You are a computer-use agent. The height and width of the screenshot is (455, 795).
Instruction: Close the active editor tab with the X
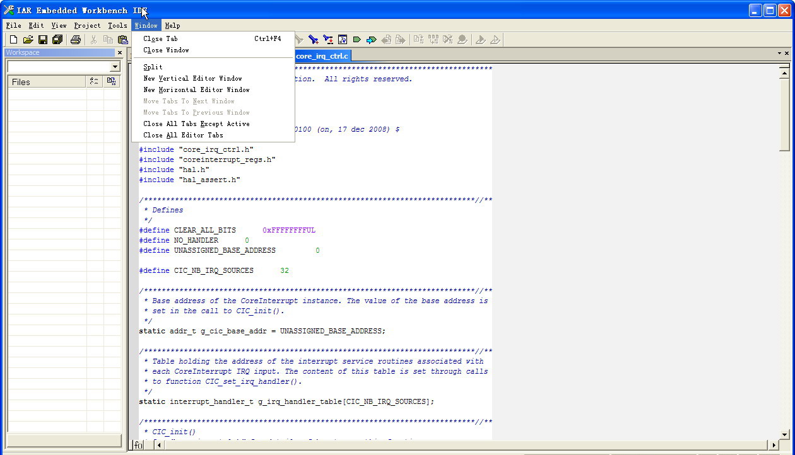tap(786, 54)
